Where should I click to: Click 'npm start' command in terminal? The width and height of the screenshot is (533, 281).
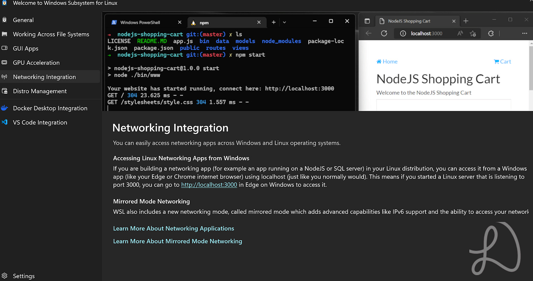coord(251,55)
